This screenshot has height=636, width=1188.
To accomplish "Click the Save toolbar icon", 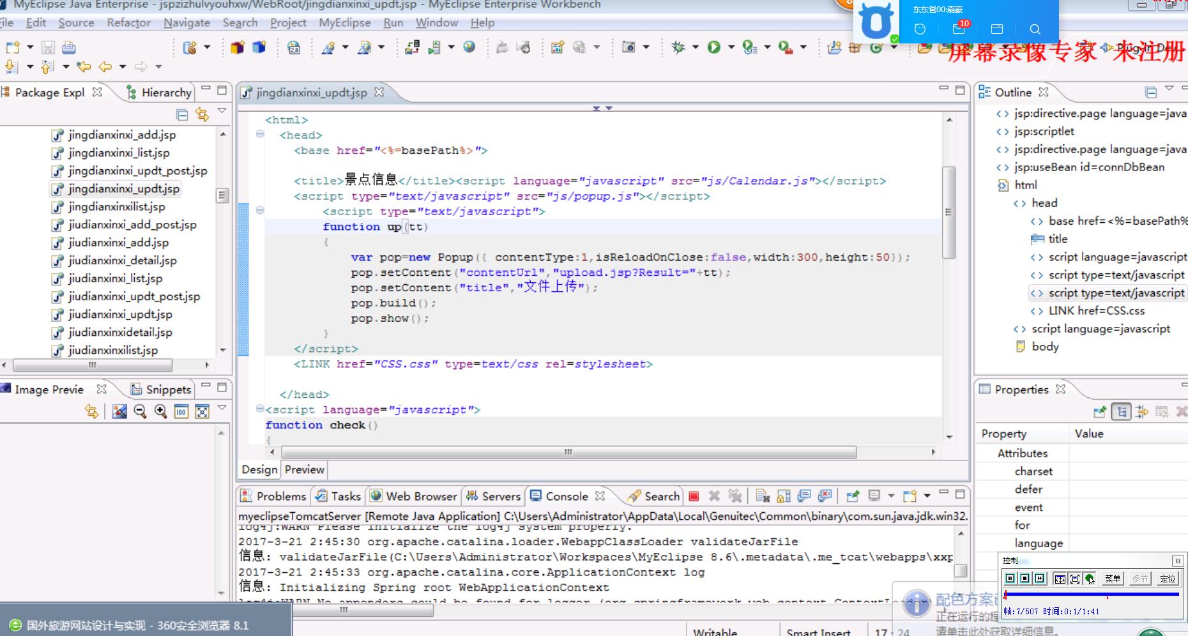I will pos(48,47).
